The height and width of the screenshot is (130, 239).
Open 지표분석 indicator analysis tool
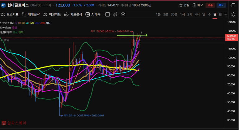[73, 14]
